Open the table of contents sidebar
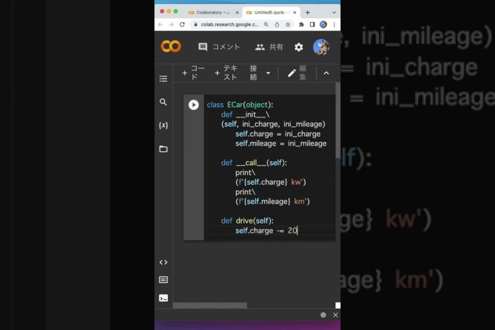 [163, 79]
